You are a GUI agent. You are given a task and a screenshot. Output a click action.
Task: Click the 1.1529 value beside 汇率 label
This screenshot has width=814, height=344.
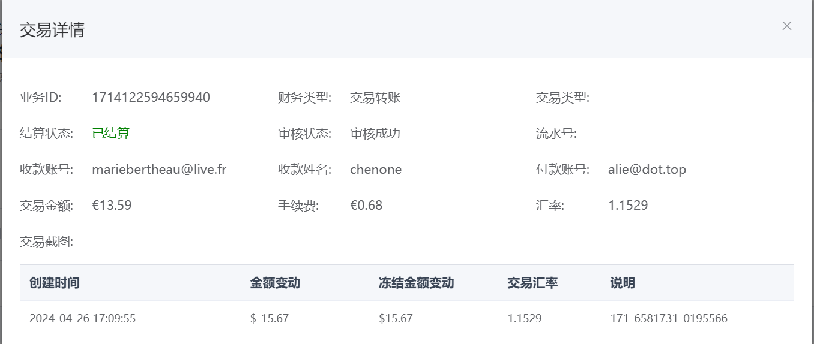(628, 206)
